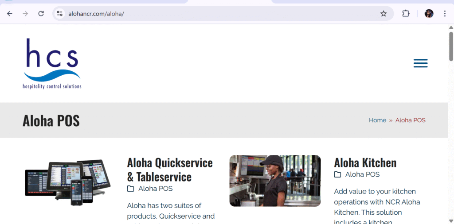Viewport: 454px width, 224px height.
Task: Click the hcs hospitality control solutions logo
Action: (x=52, y=64)
